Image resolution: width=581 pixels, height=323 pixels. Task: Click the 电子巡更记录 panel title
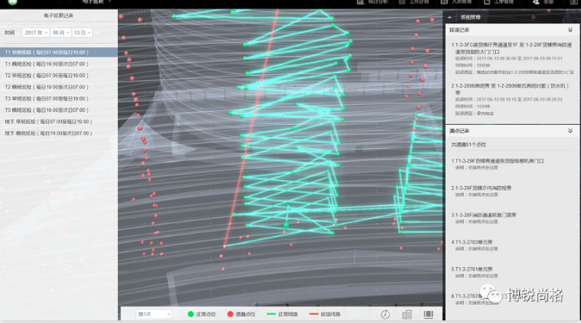[x=59, y=16]
